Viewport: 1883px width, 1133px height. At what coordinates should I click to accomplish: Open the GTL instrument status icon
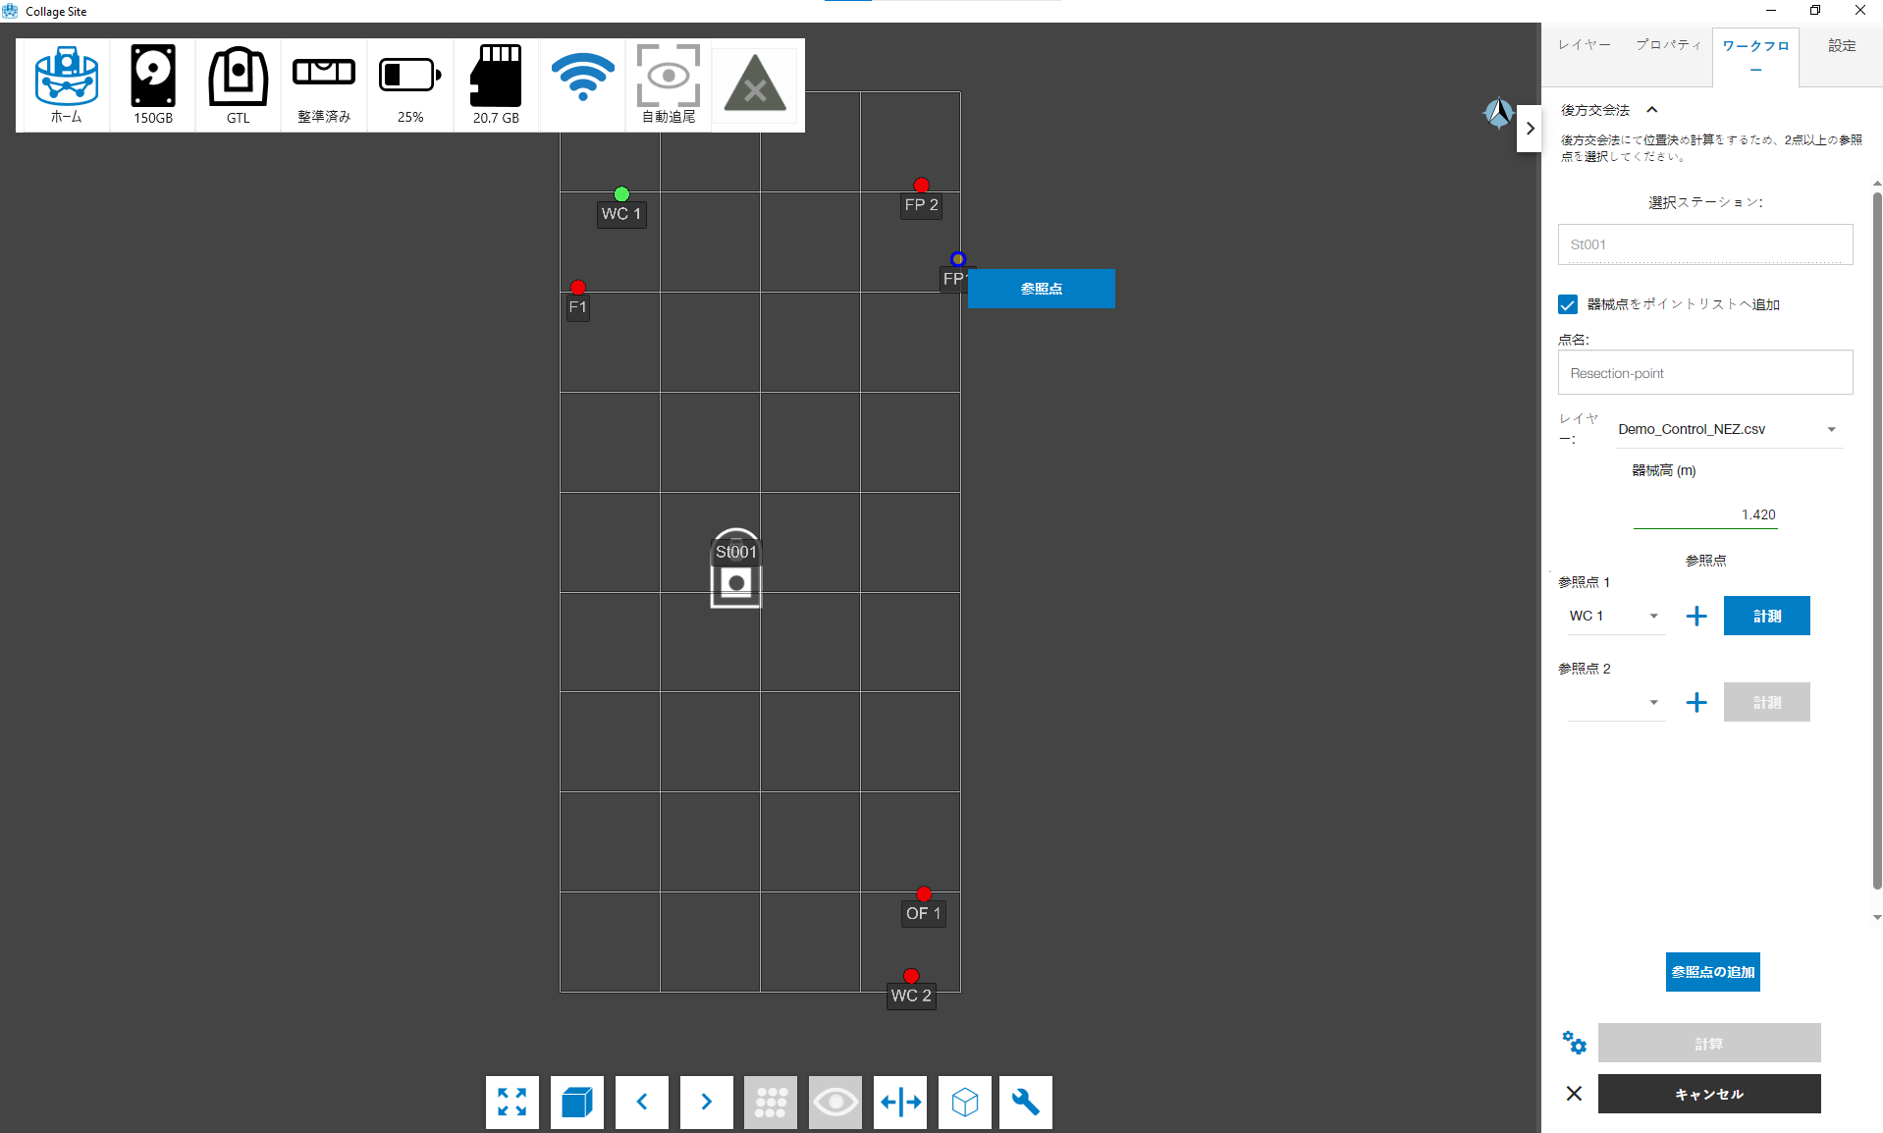pyautogui.click(x=238, y=84)
